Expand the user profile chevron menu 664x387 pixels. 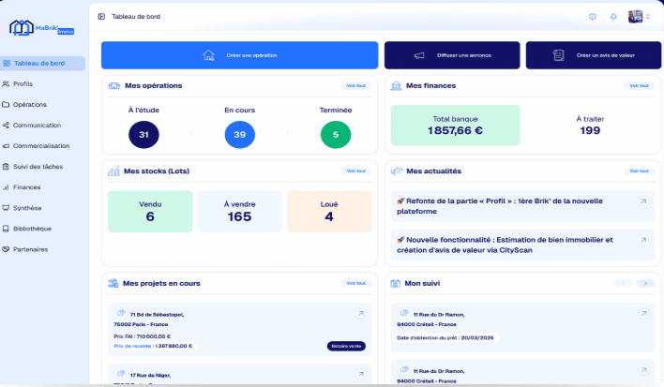[x=647, y=16]
